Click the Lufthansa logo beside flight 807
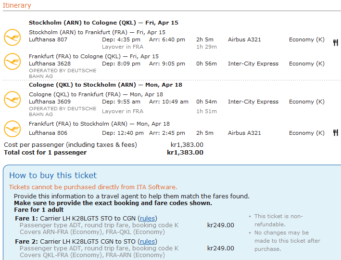This screenshot has height=260, width=341. click(13, 37)
